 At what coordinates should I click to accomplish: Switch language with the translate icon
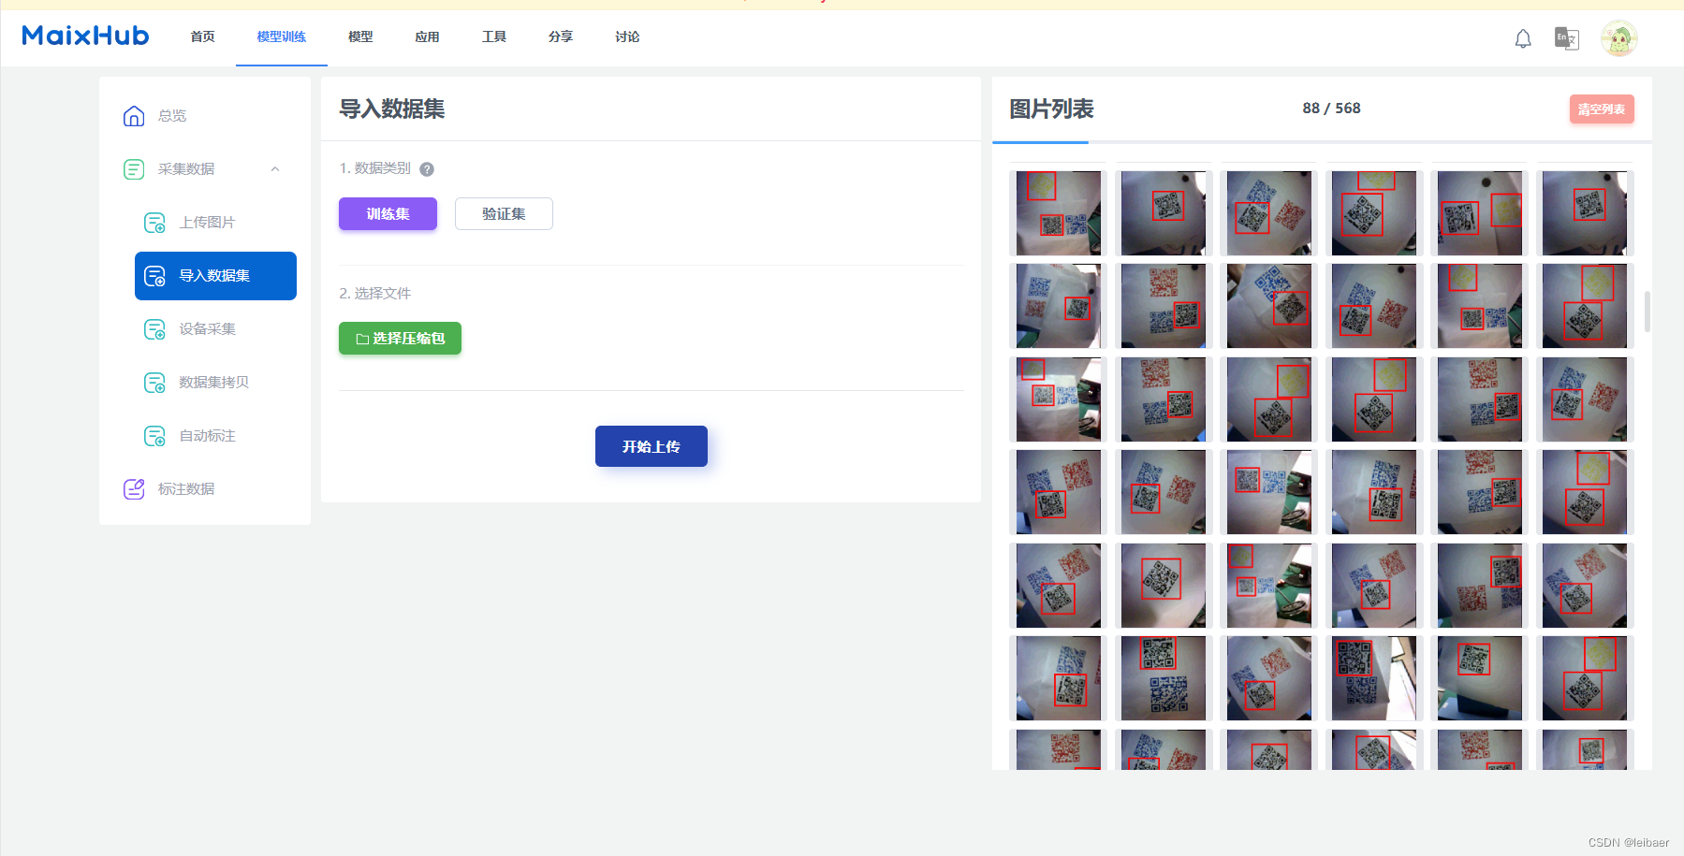click(1566, 38)
